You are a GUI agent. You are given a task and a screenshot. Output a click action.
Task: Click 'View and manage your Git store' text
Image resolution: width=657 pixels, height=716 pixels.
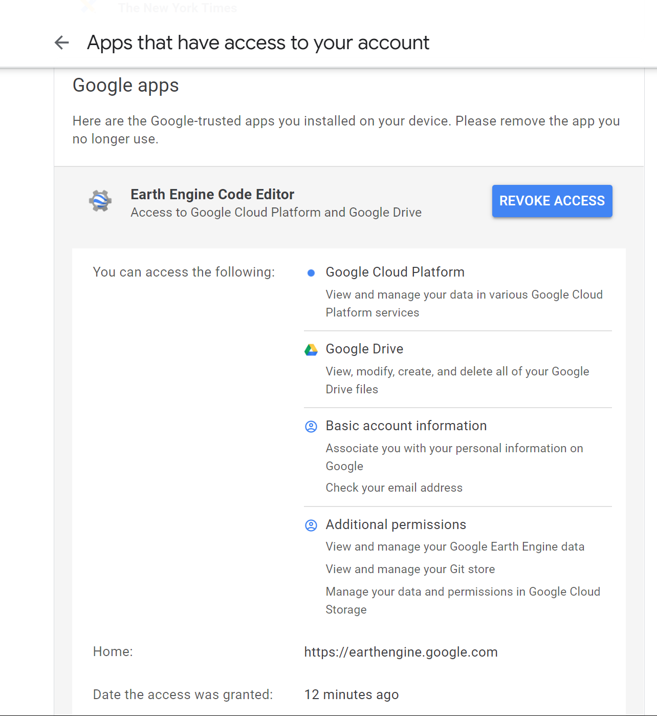tap(410, 569)
